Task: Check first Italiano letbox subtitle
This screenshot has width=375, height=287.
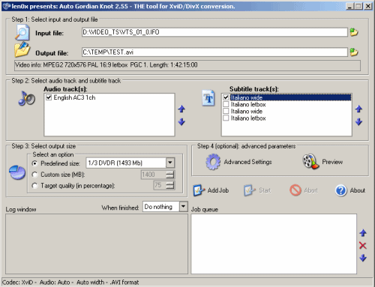Action: pos(226,104)
